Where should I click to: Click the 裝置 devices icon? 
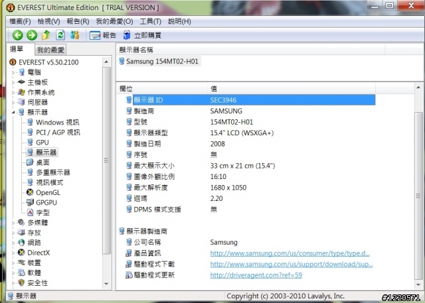click(21, 263)
